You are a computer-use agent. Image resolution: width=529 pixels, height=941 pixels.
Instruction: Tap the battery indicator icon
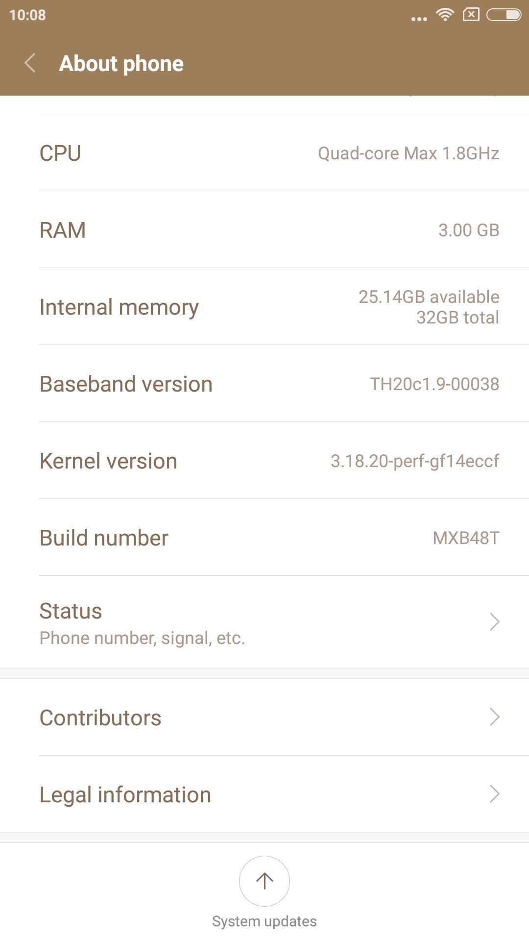[x=504, y=15]
